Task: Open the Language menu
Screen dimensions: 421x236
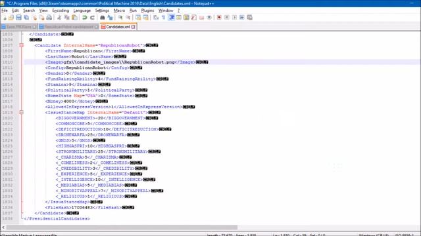Action: click(x=82, y=10)
